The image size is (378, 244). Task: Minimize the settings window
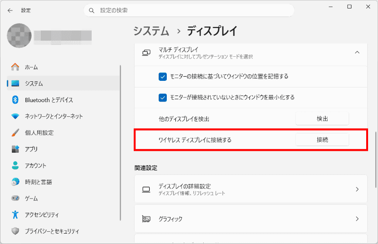click(x=330, y=7)
